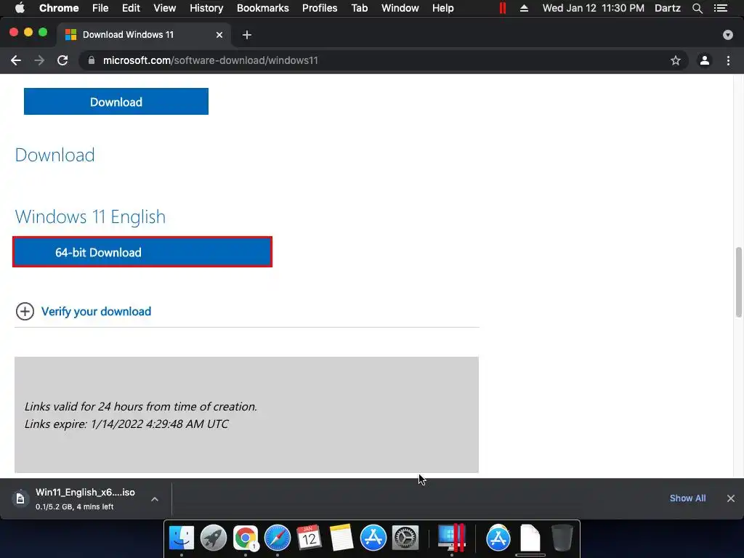Open the Bookmarks menu
The width and height of the screenshot is (744, 558).
pyautogui.click(x=263, y=8)
